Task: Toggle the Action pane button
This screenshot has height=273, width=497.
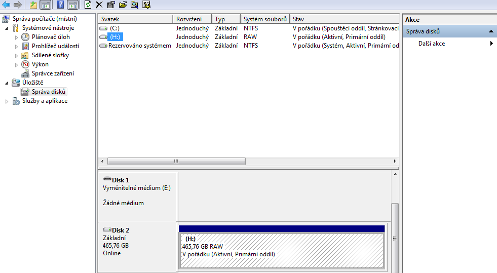Action: click(x=73, y=5)
